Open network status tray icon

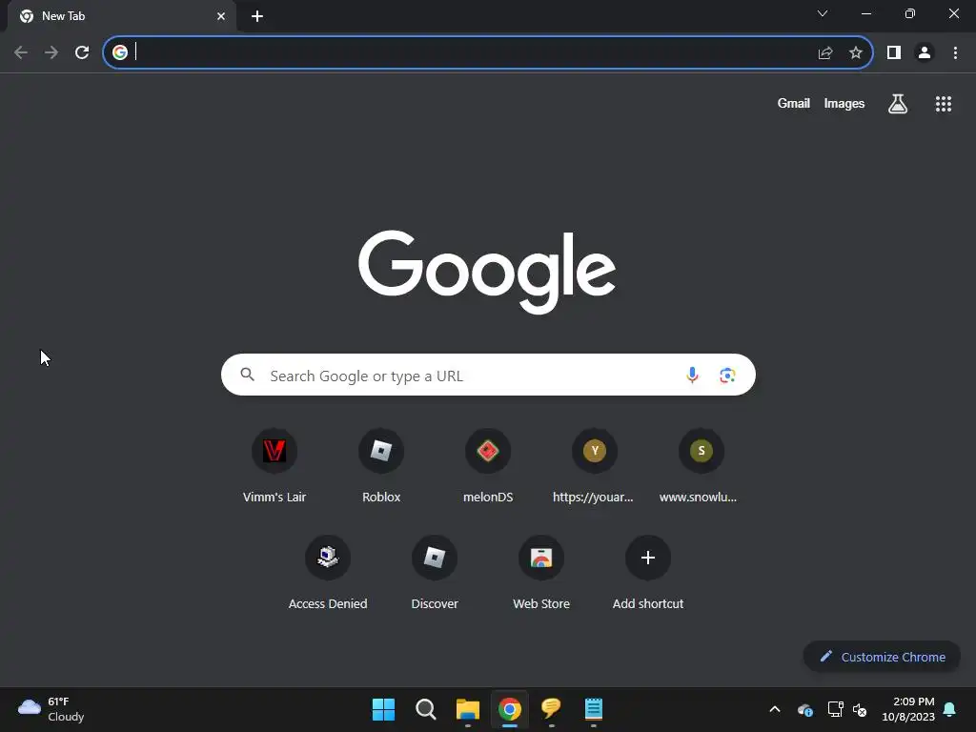pyautogui.click(x=835, y=709)
